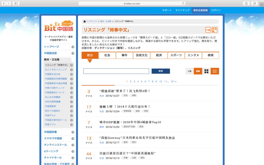Open スマホで中国語 in the sidebar

point(53,138)
